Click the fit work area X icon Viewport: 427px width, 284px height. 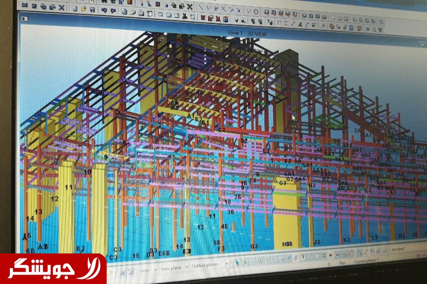coord(61,7)
